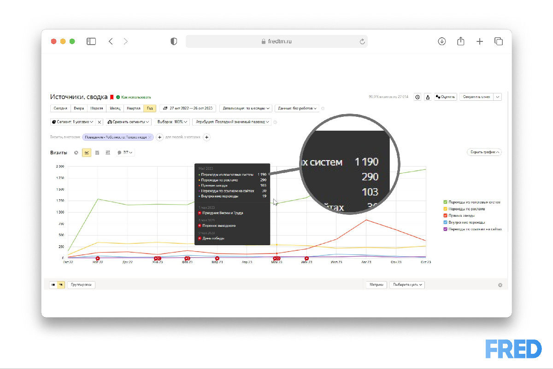Toggle the Внутренние переходы legend checkbox
The width and height of the screenshot is (553, 369).
[x=445, y=222]
